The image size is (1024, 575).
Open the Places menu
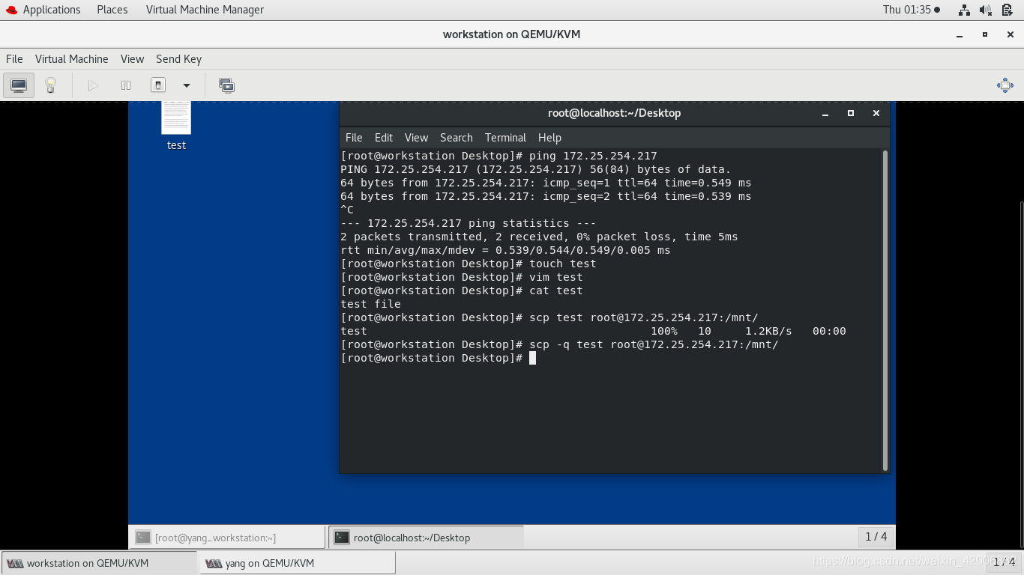[112, 10]
